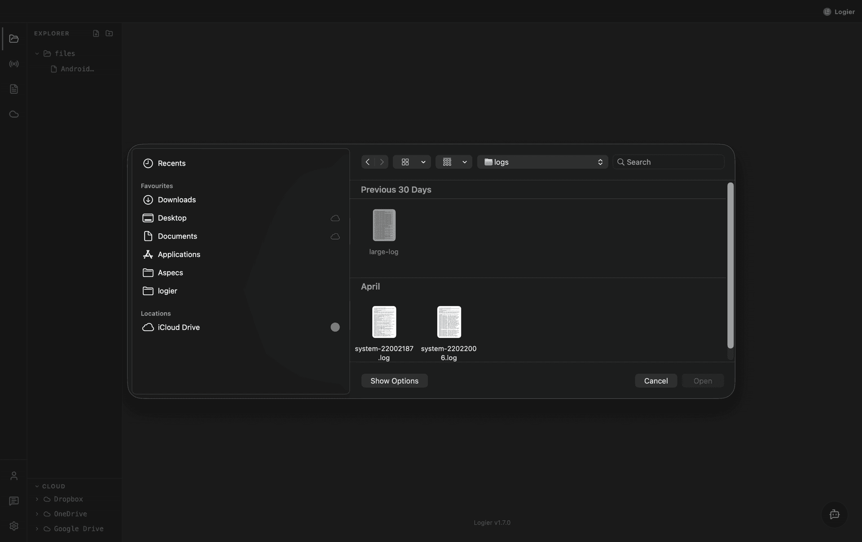Click iCloud status icon beside Desktop
Image resolution: width=862 pixels, height=542 pixels.
(335, 218)
